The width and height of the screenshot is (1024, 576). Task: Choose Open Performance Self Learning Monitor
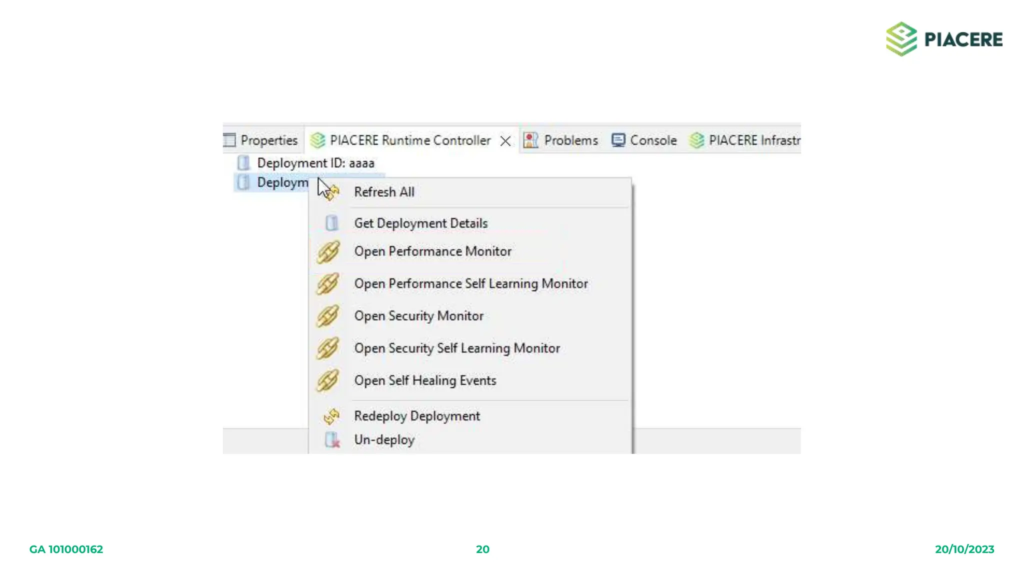470,283
